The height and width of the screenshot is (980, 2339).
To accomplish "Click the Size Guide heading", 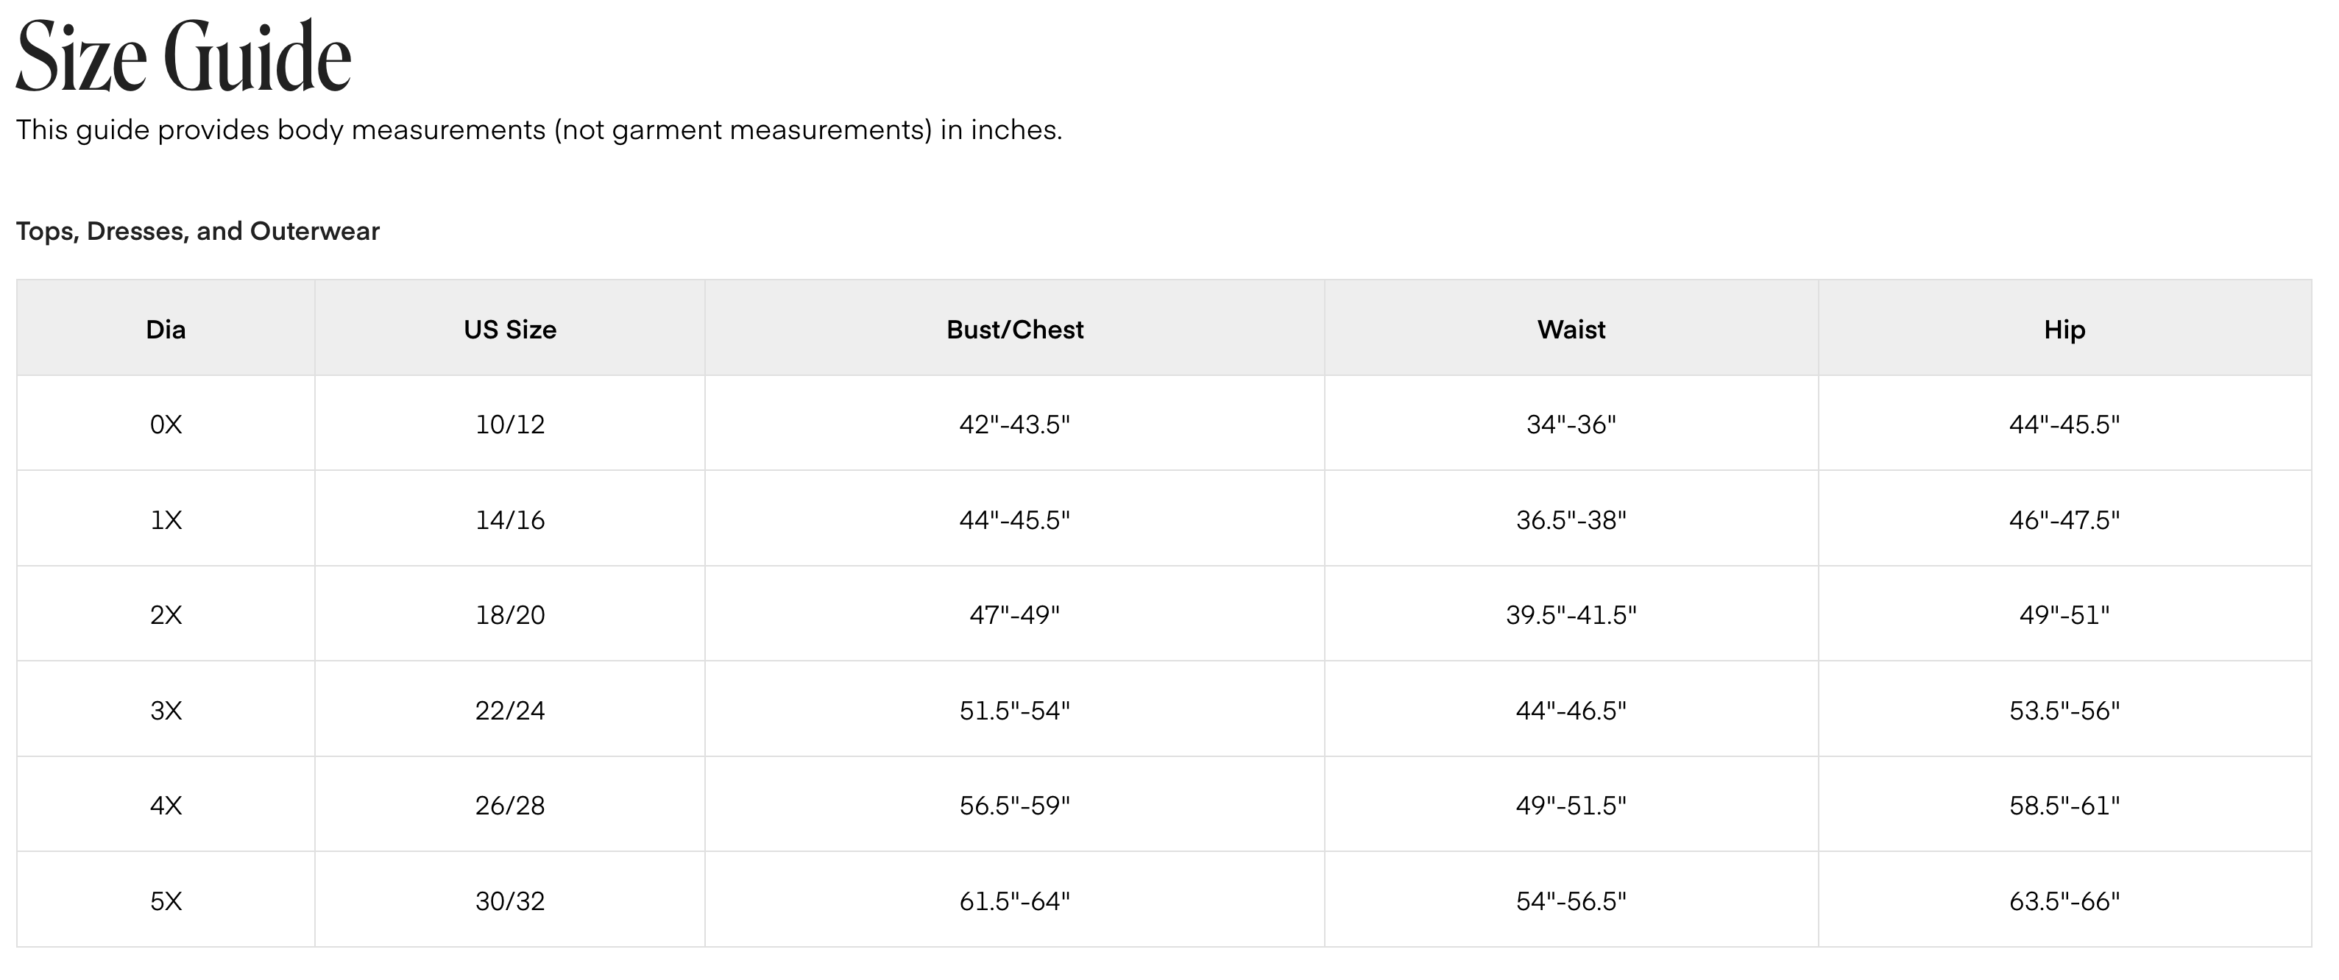I will (x=183, y=57).
